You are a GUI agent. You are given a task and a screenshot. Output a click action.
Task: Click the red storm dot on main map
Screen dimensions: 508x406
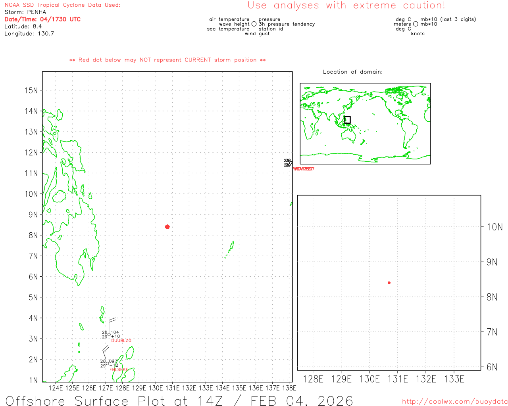167,227
